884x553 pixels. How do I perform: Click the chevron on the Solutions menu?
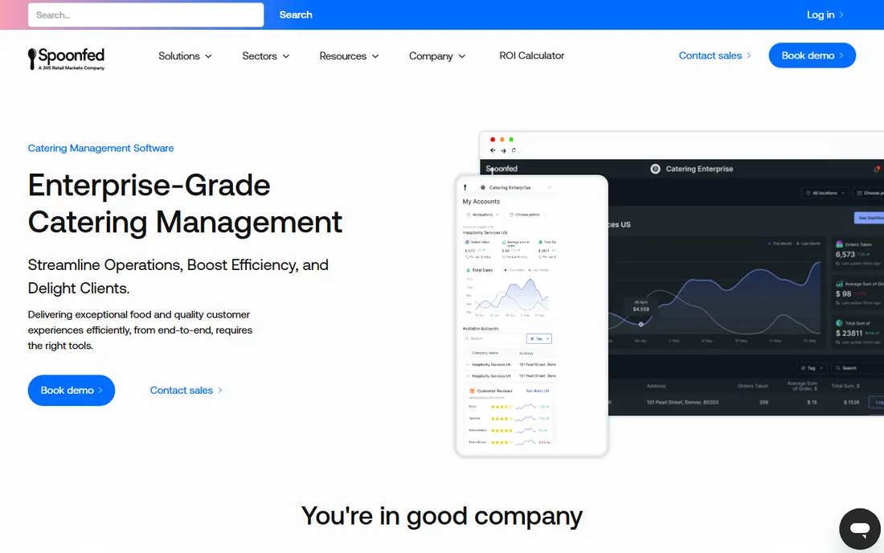coord(209,56)
